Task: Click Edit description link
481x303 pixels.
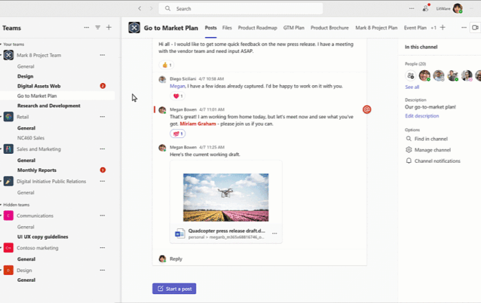Action: click(422, 116)
